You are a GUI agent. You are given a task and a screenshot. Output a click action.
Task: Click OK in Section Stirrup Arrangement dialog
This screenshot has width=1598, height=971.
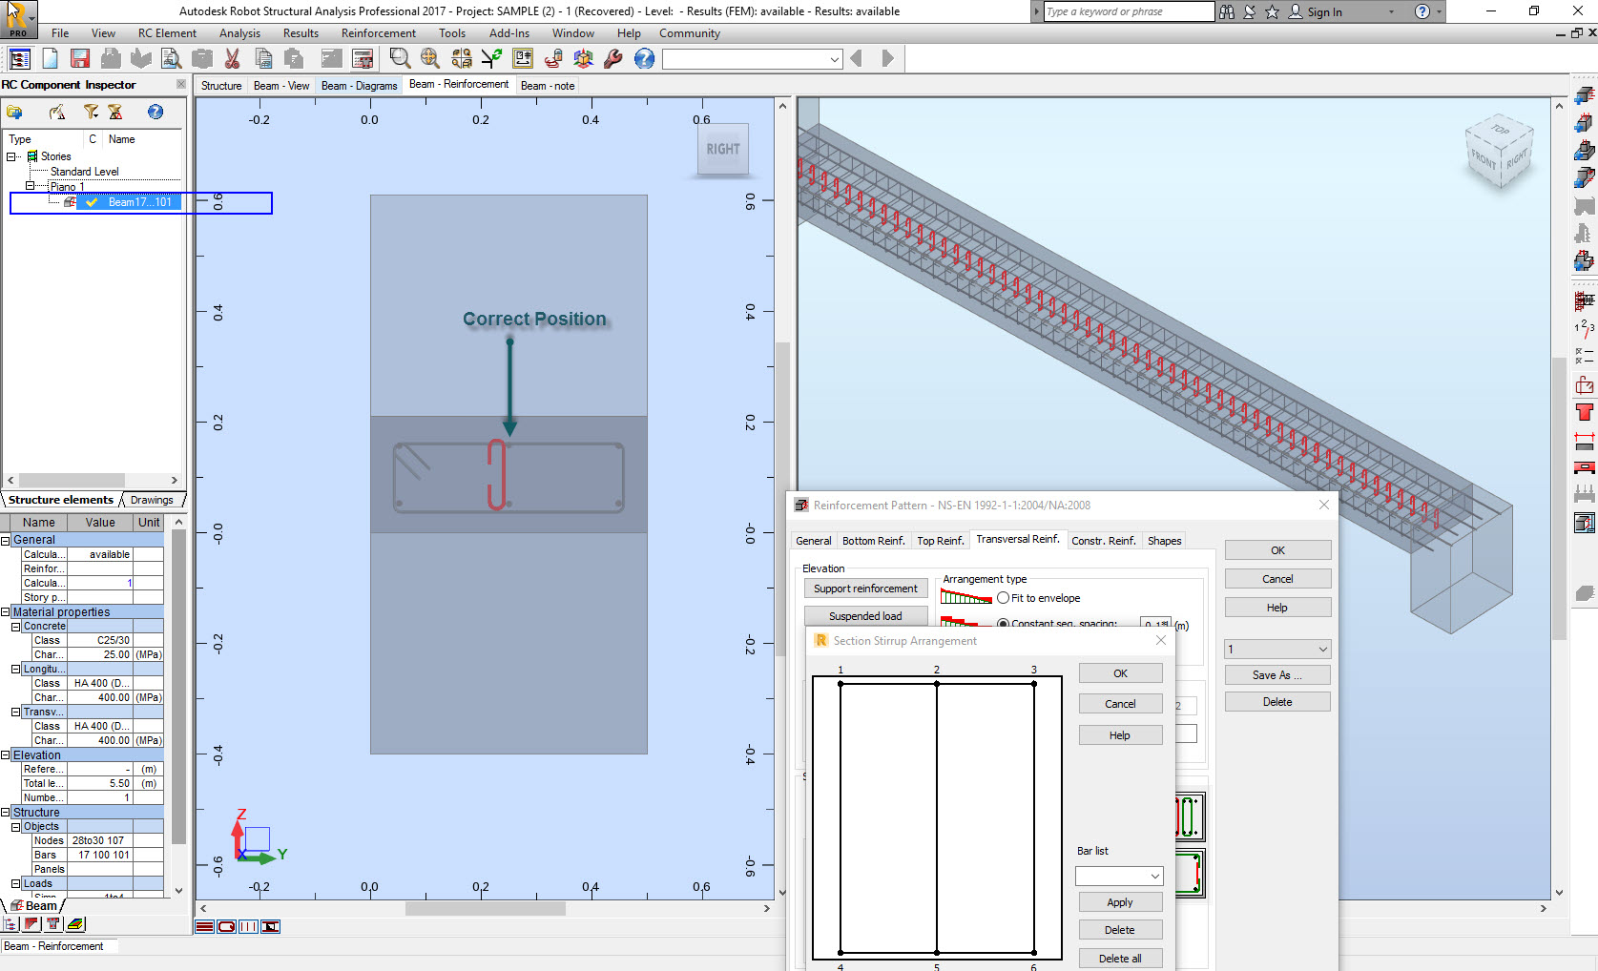click(1120, 673)
